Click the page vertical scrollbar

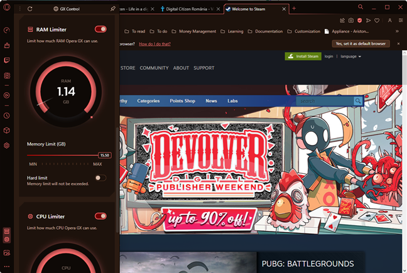[404, 161]
